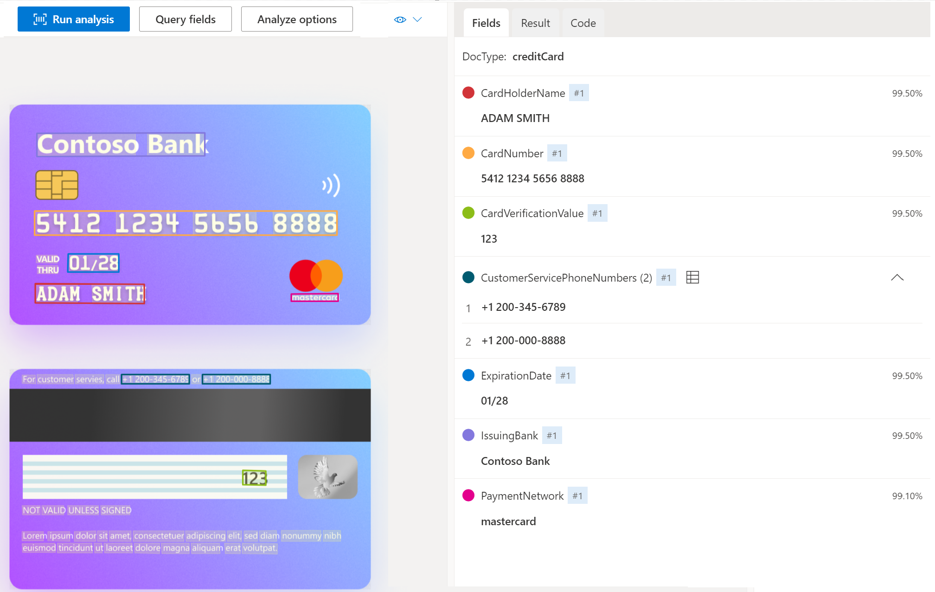The width and height of the screenshot is (935, 592).
Task: Select the Fields tab
Action: 487,22
